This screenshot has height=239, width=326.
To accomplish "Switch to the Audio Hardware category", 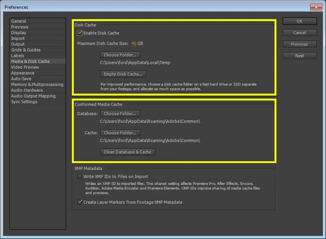I will point(27,90).
